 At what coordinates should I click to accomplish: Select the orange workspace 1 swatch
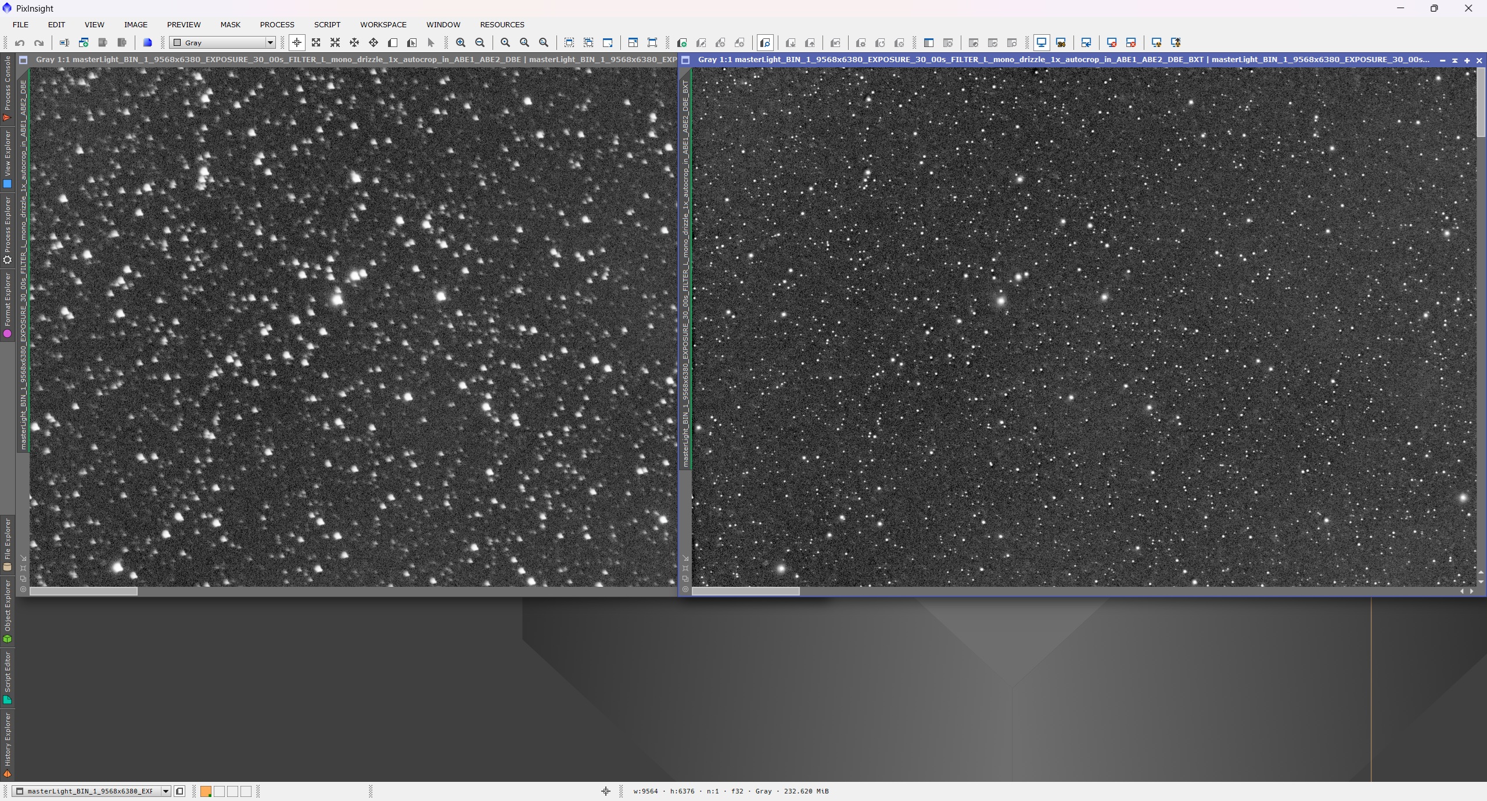(206, 791)
